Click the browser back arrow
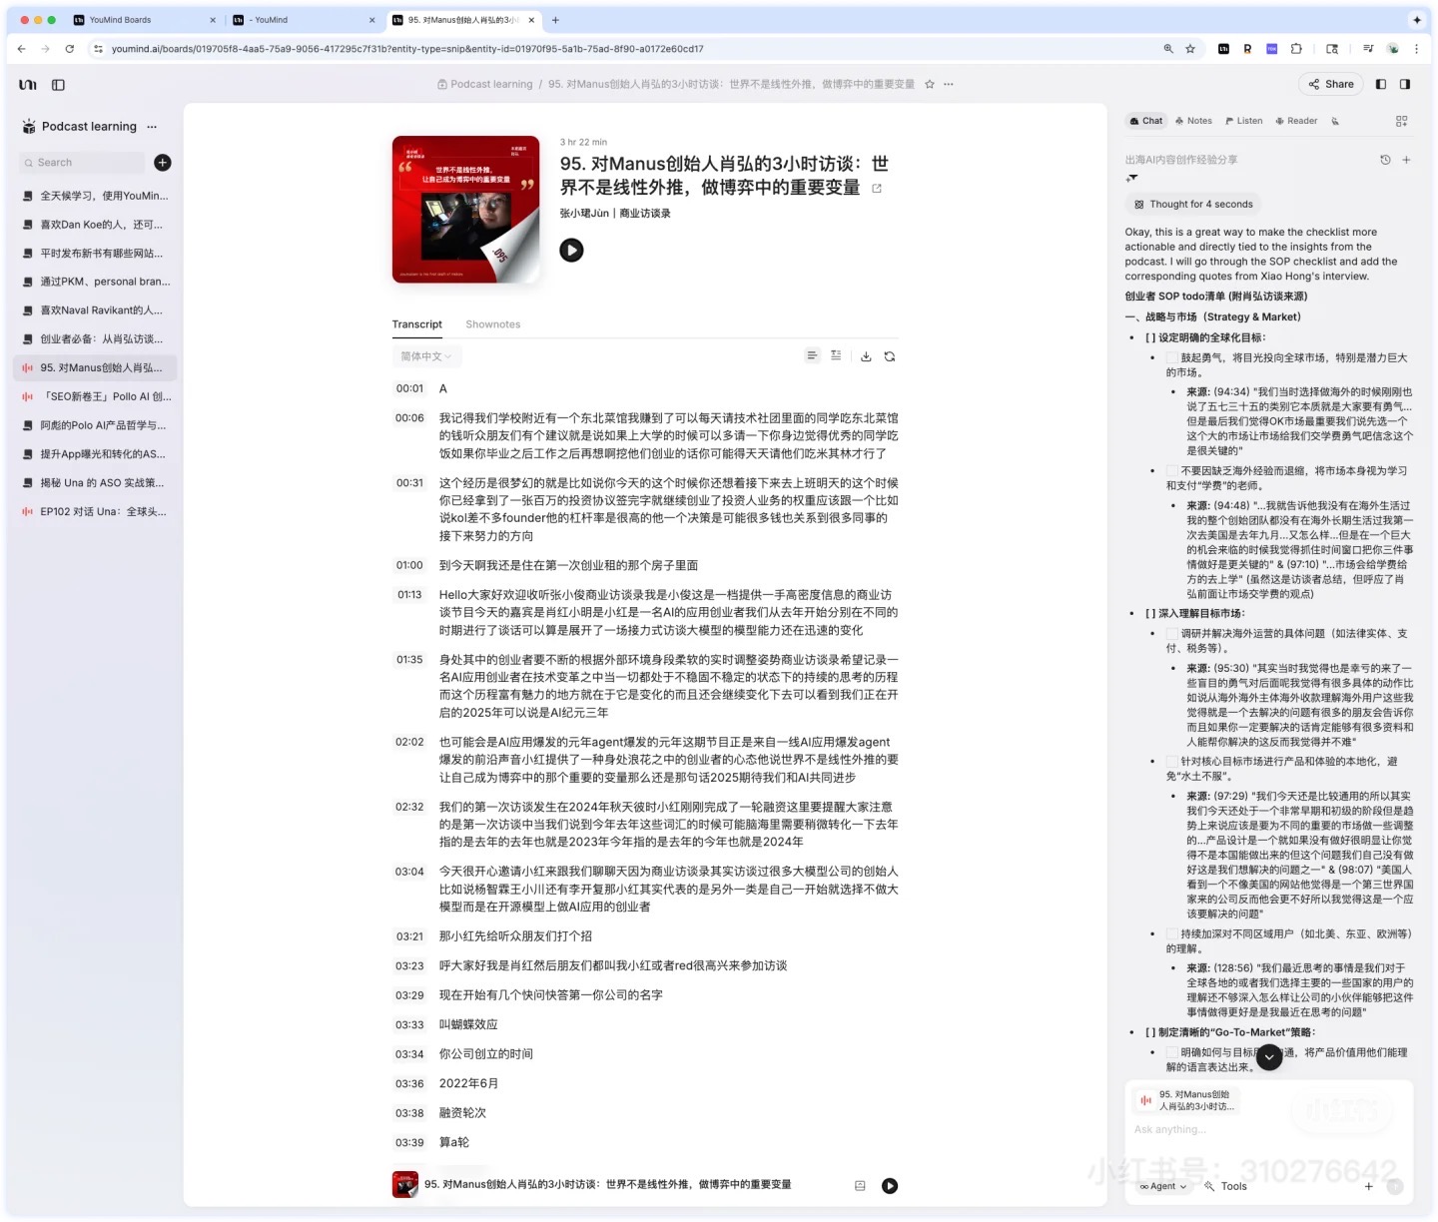The width and height of the screenshot is (1438, 1222). 22,48
